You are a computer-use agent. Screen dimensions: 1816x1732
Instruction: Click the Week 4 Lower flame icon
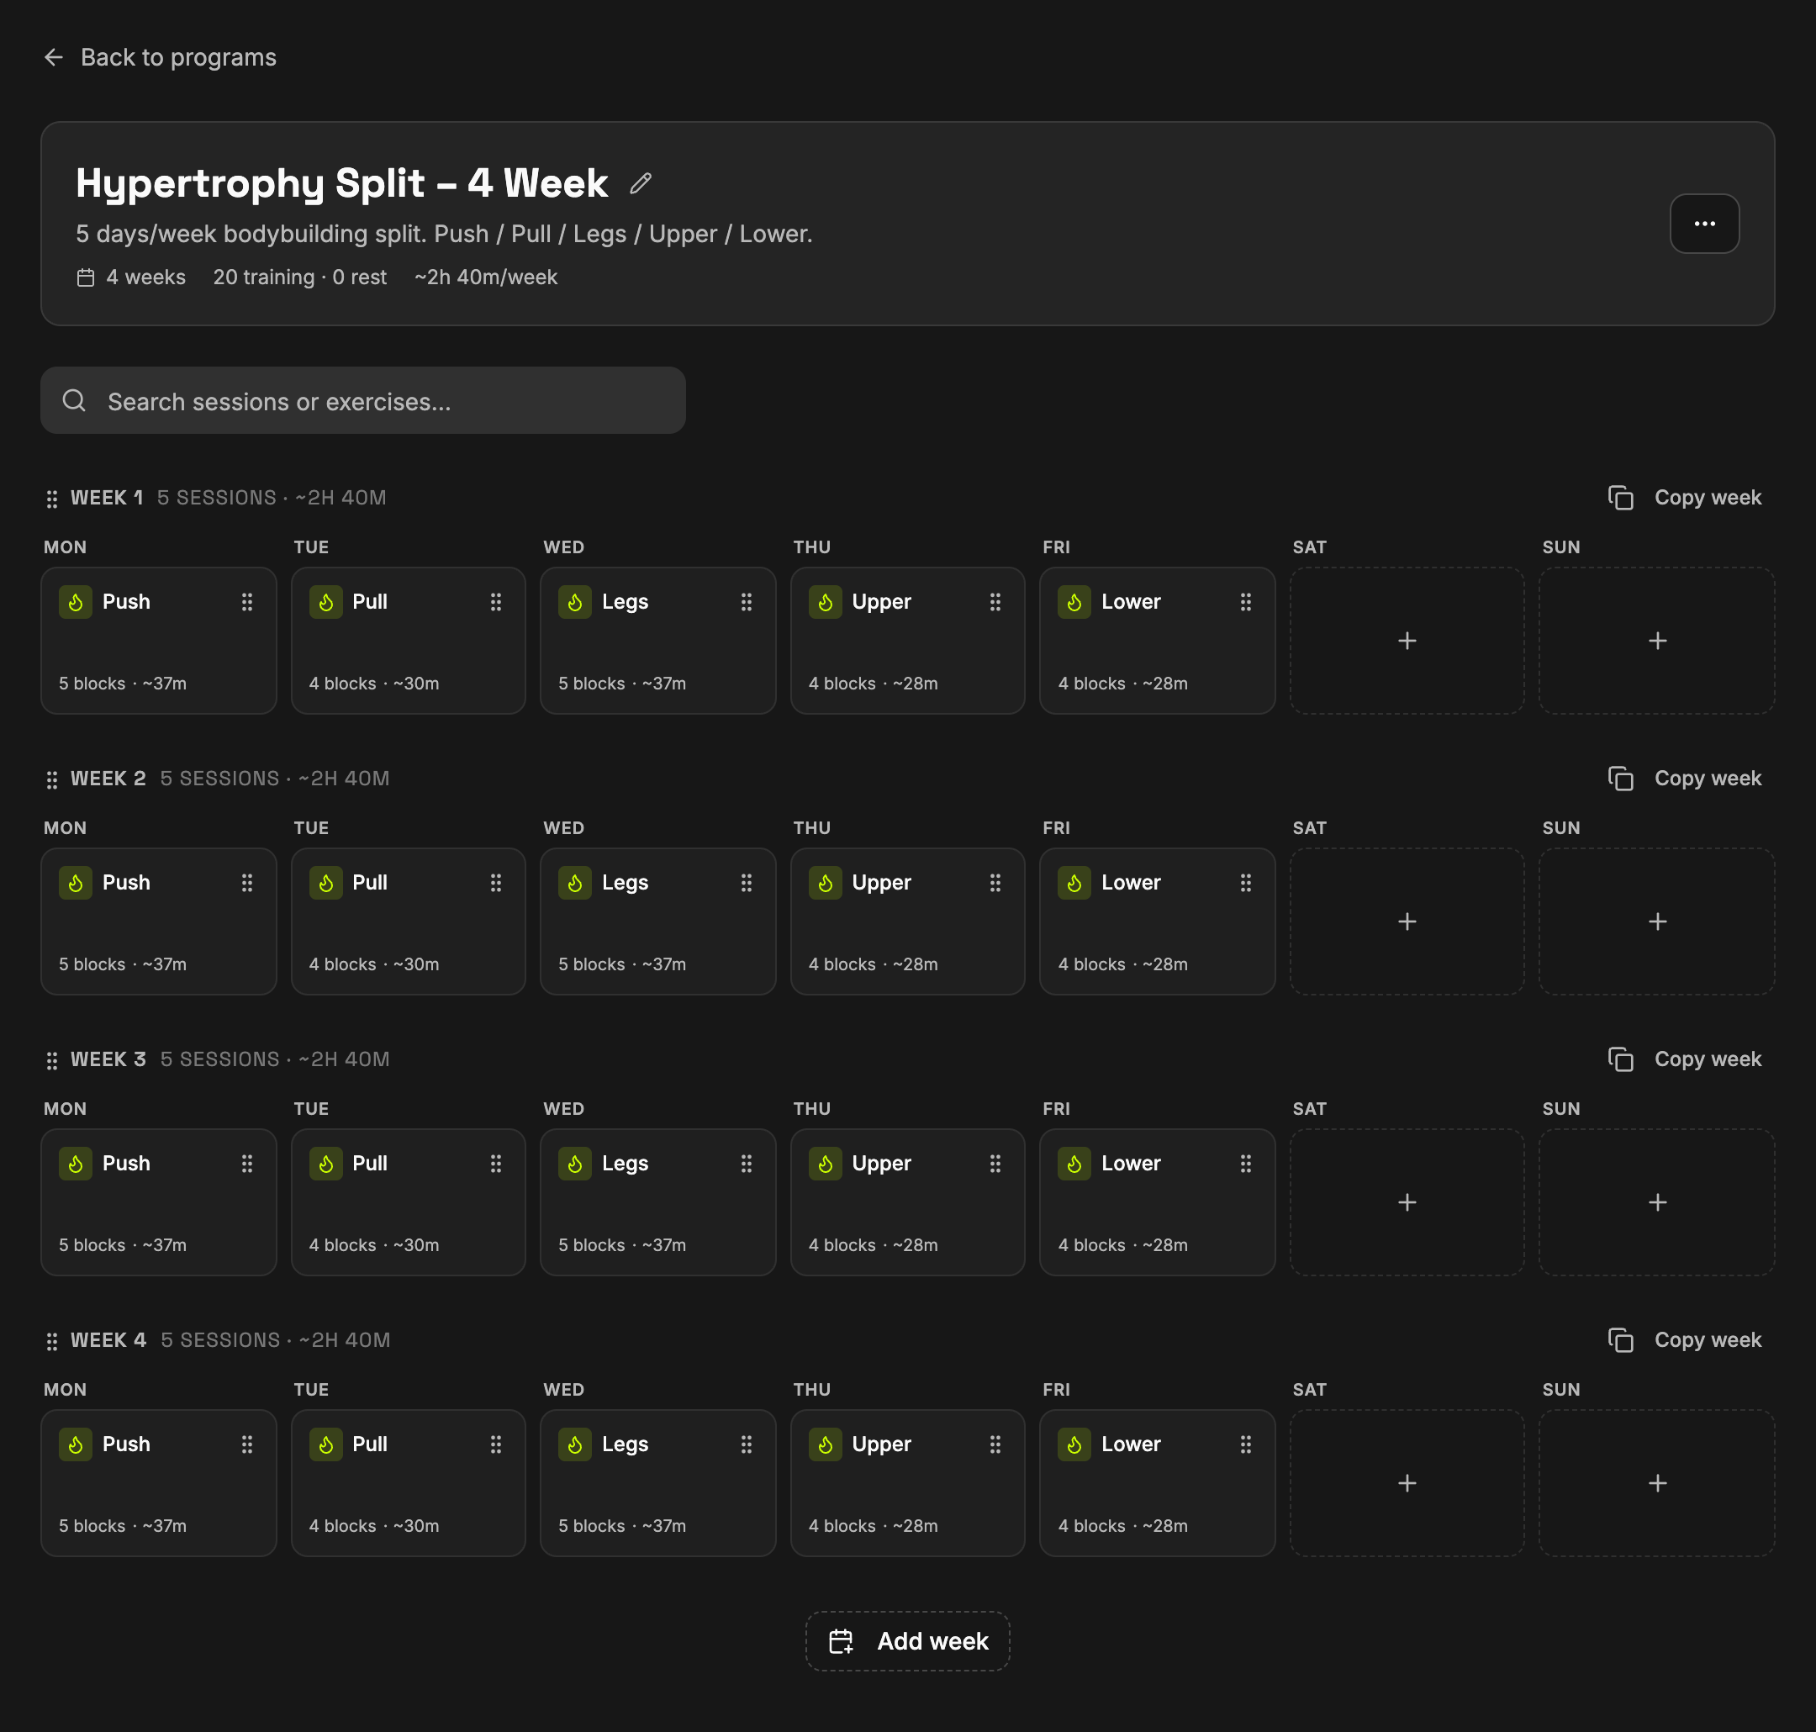(1074, 1444)
